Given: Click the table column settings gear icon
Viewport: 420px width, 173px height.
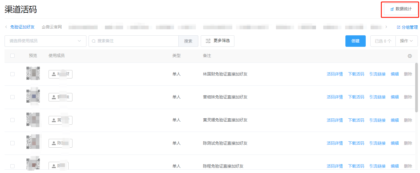Looking at the screenshot, I should pyautogui.click(x=410, y=56).
